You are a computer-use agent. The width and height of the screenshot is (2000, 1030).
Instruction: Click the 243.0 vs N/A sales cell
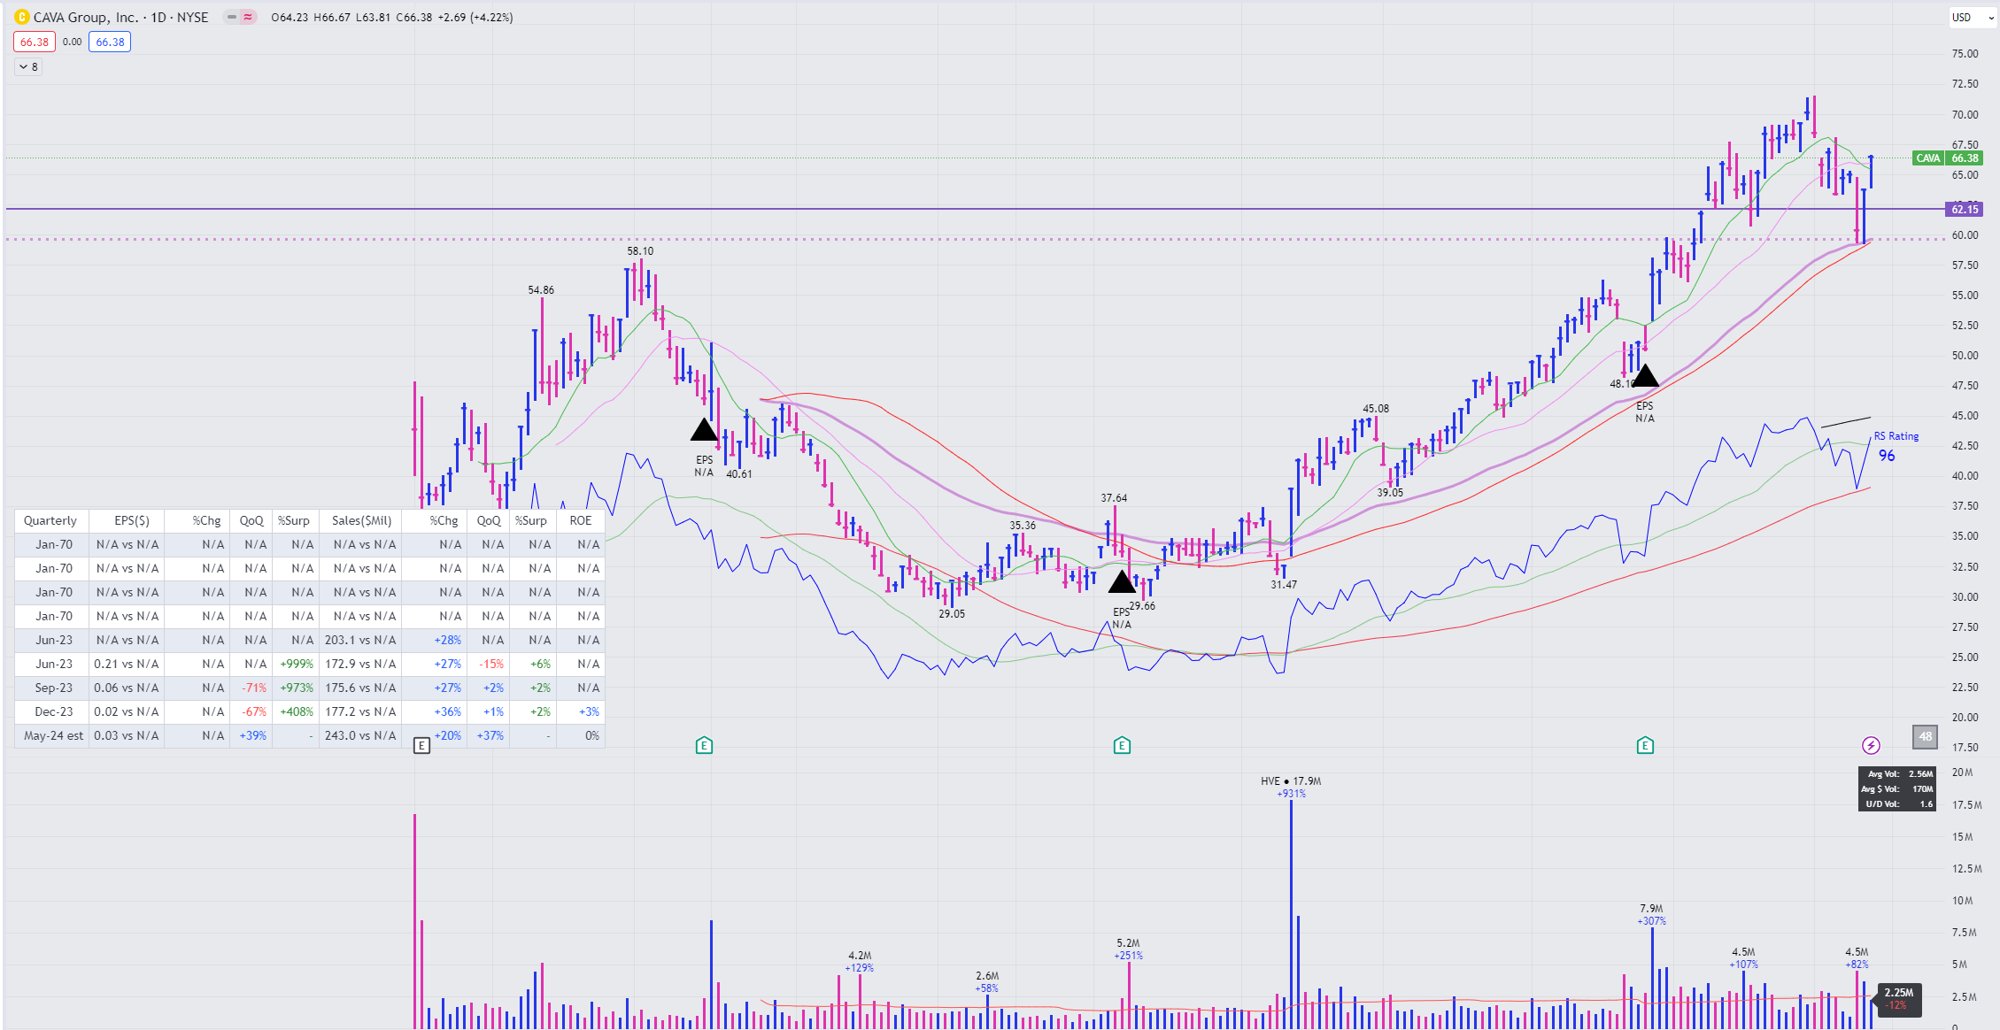[360, 735]
